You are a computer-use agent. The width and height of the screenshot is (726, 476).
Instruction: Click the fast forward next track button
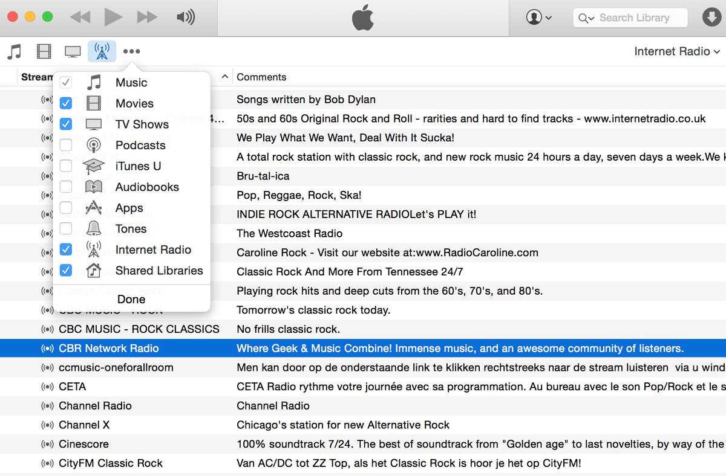147,18
